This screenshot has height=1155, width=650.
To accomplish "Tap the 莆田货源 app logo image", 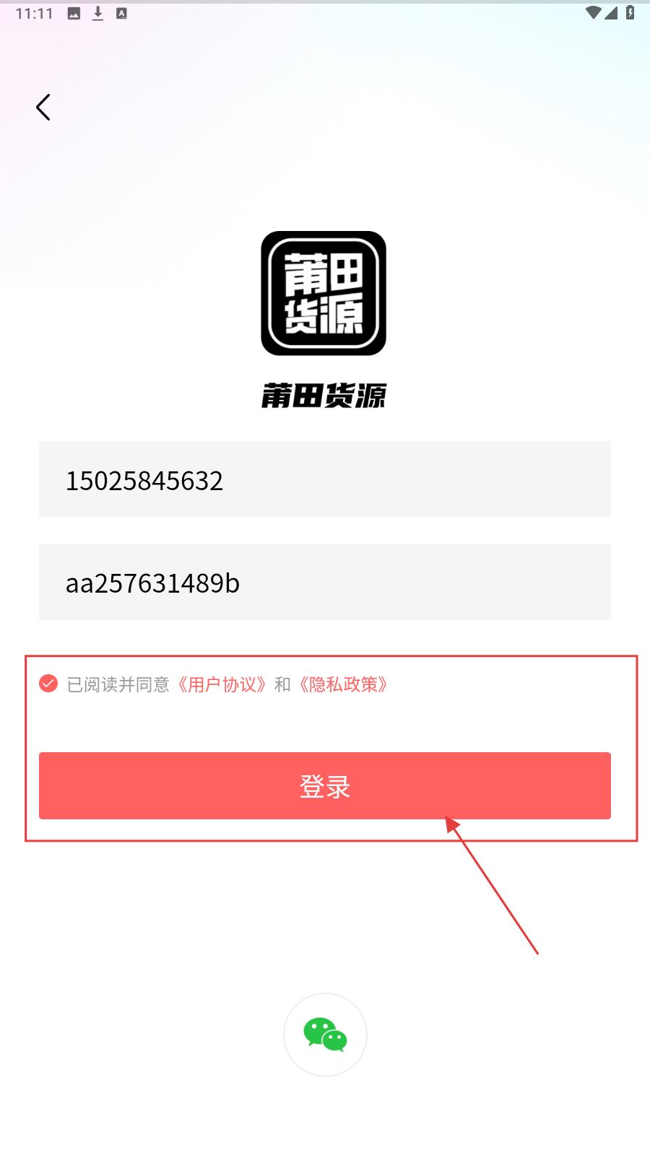I will (x=324, y=293).
